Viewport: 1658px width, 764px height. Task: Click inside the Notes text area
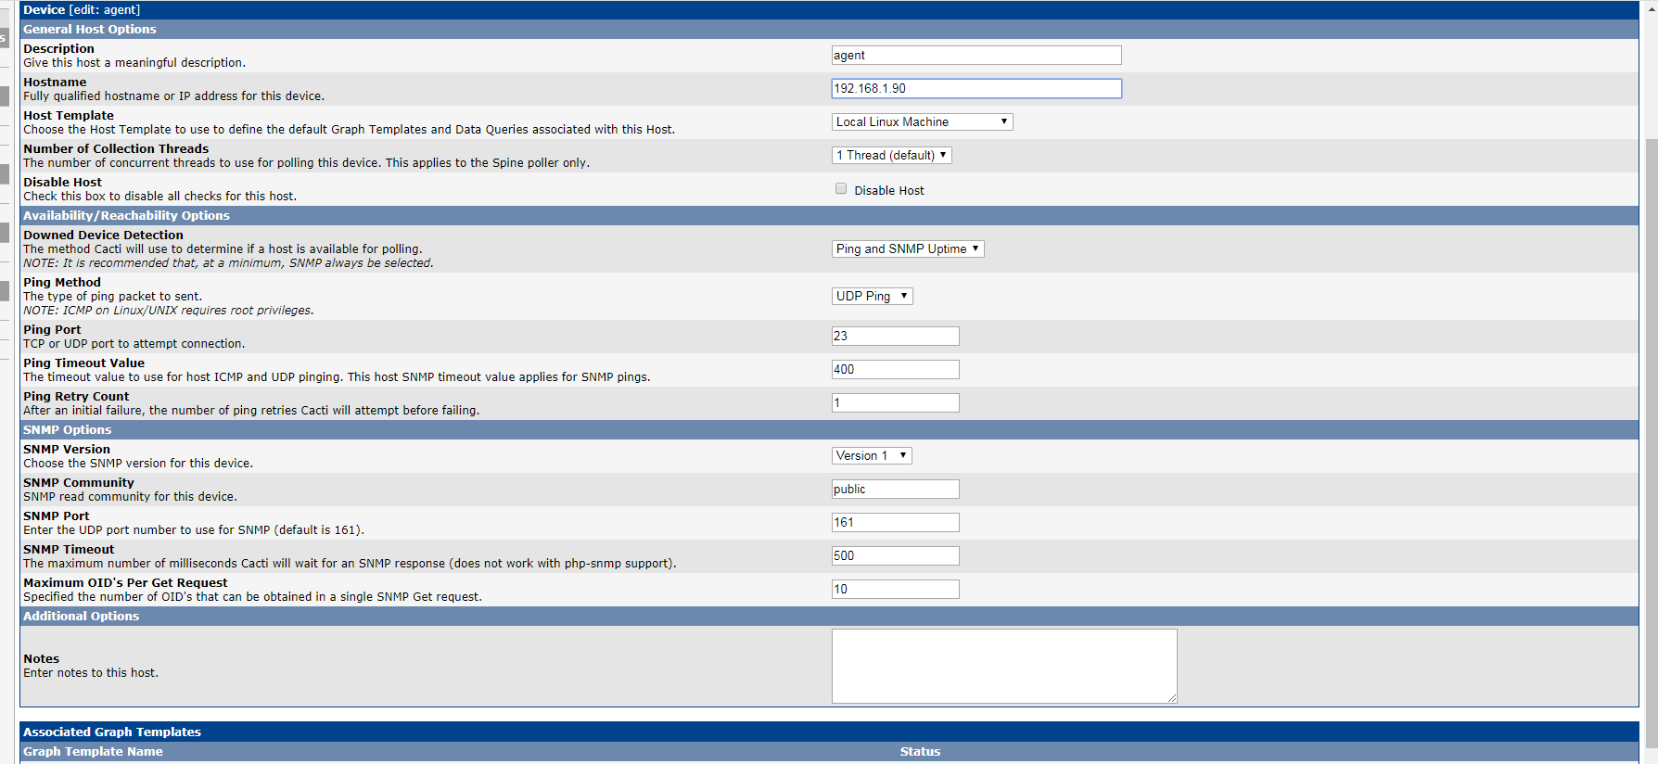coord(1003,666)
